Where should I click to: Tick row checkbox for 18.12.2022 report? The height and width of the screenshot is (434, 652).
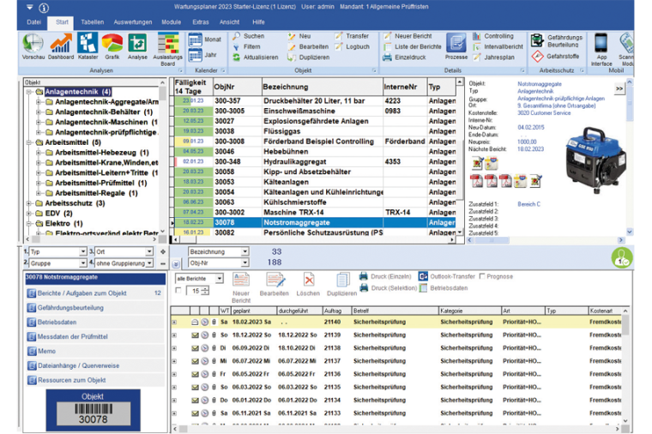[x=174, y=335]
